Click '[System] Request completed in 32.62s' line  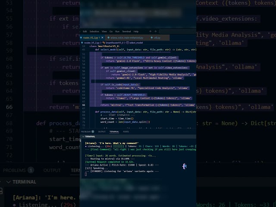click(110, 162)
